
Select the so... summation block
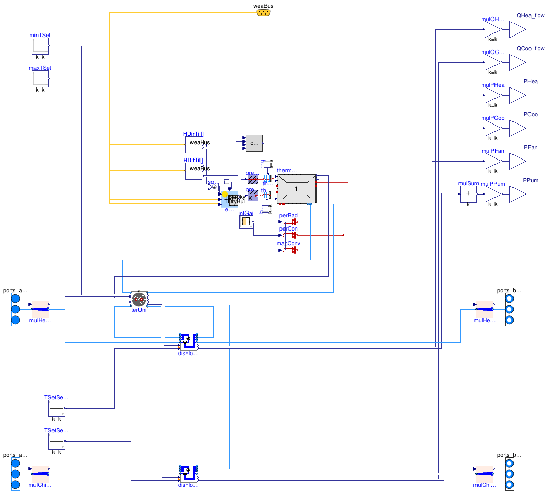tap(214, 187)
